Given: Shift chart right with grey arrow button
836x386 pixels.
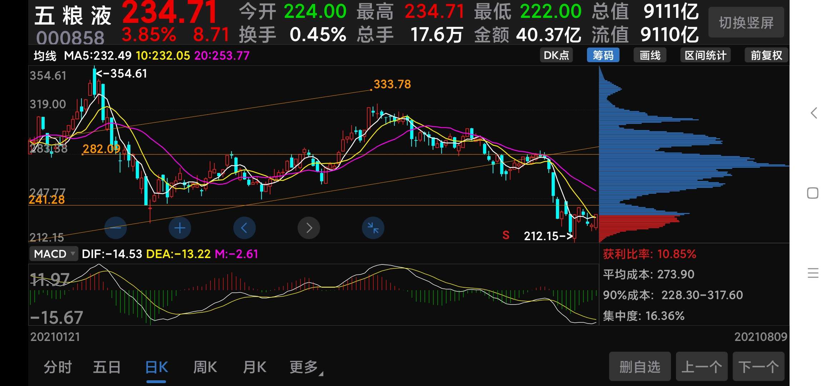Looking at the screenshot, I should tap(309, 228).
